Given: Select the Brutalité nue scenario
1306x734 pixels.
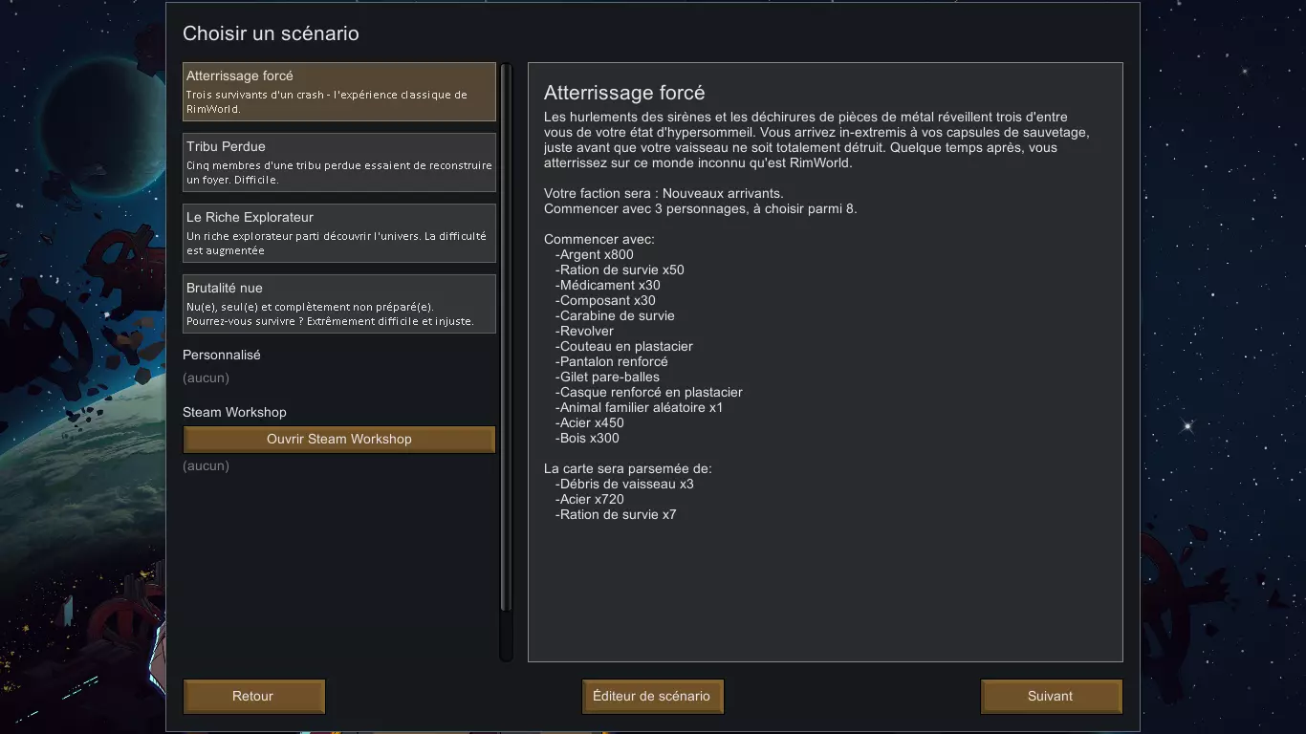Looking at the screenshot, I should (x=338, y=304).
